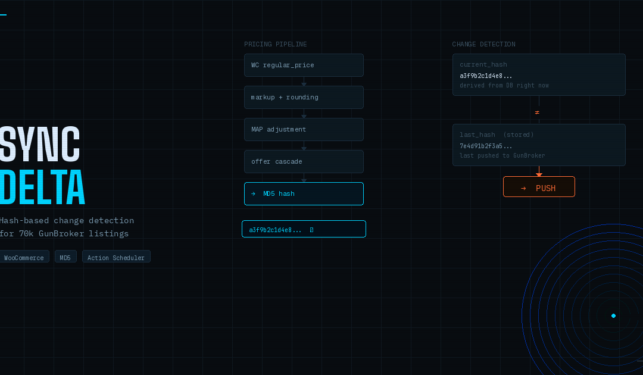Screen dimensions: 643x375
Task: Click connector arrow below WC regular_price
Action: pos(304,84)
